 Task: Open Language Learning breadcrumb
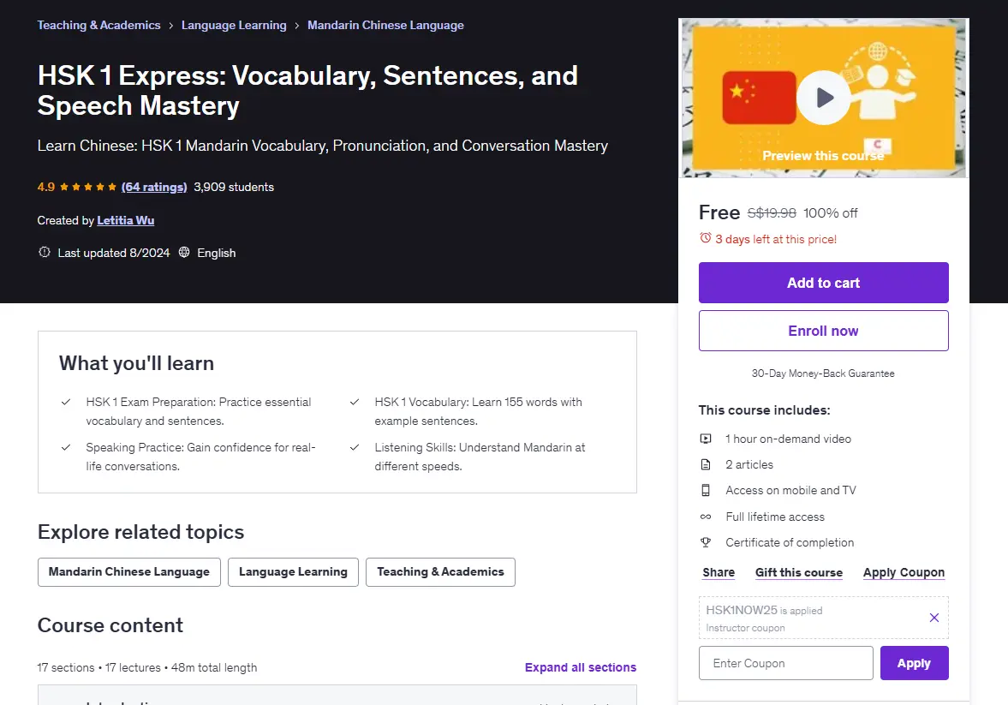tap(234, 25)
